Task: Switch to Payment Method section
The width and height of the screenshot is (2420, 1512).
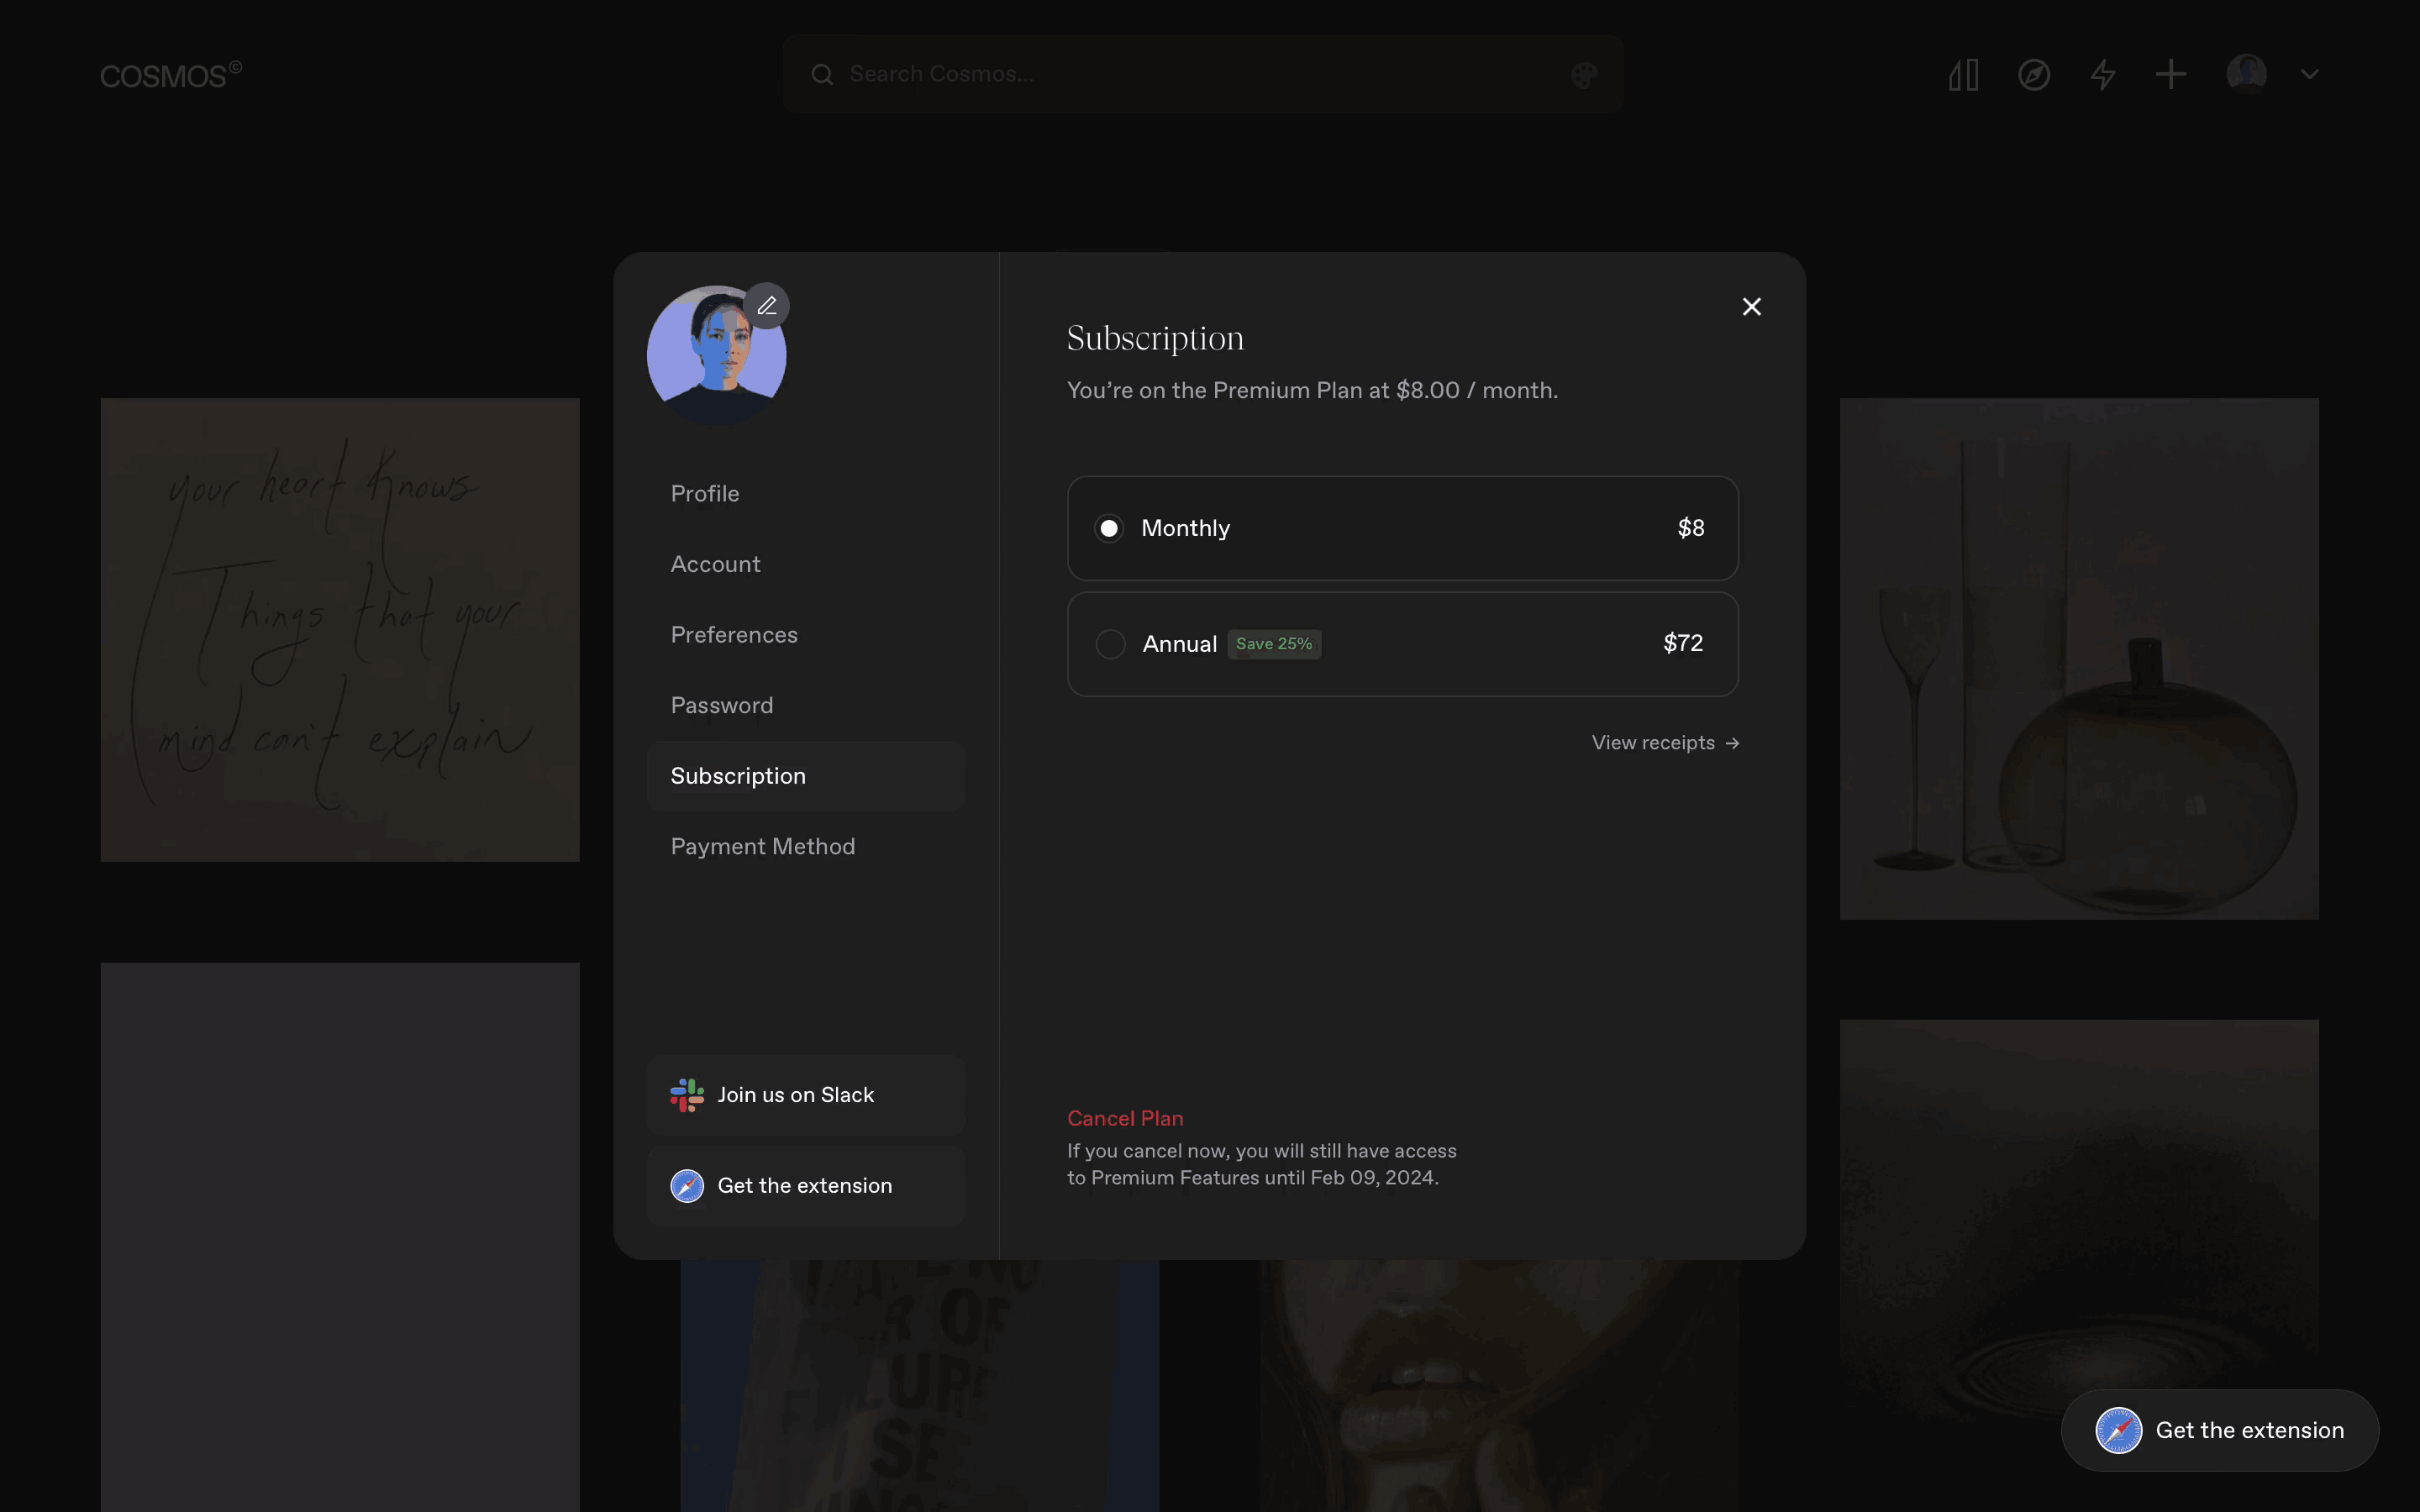Action: (x=762, y=847)
